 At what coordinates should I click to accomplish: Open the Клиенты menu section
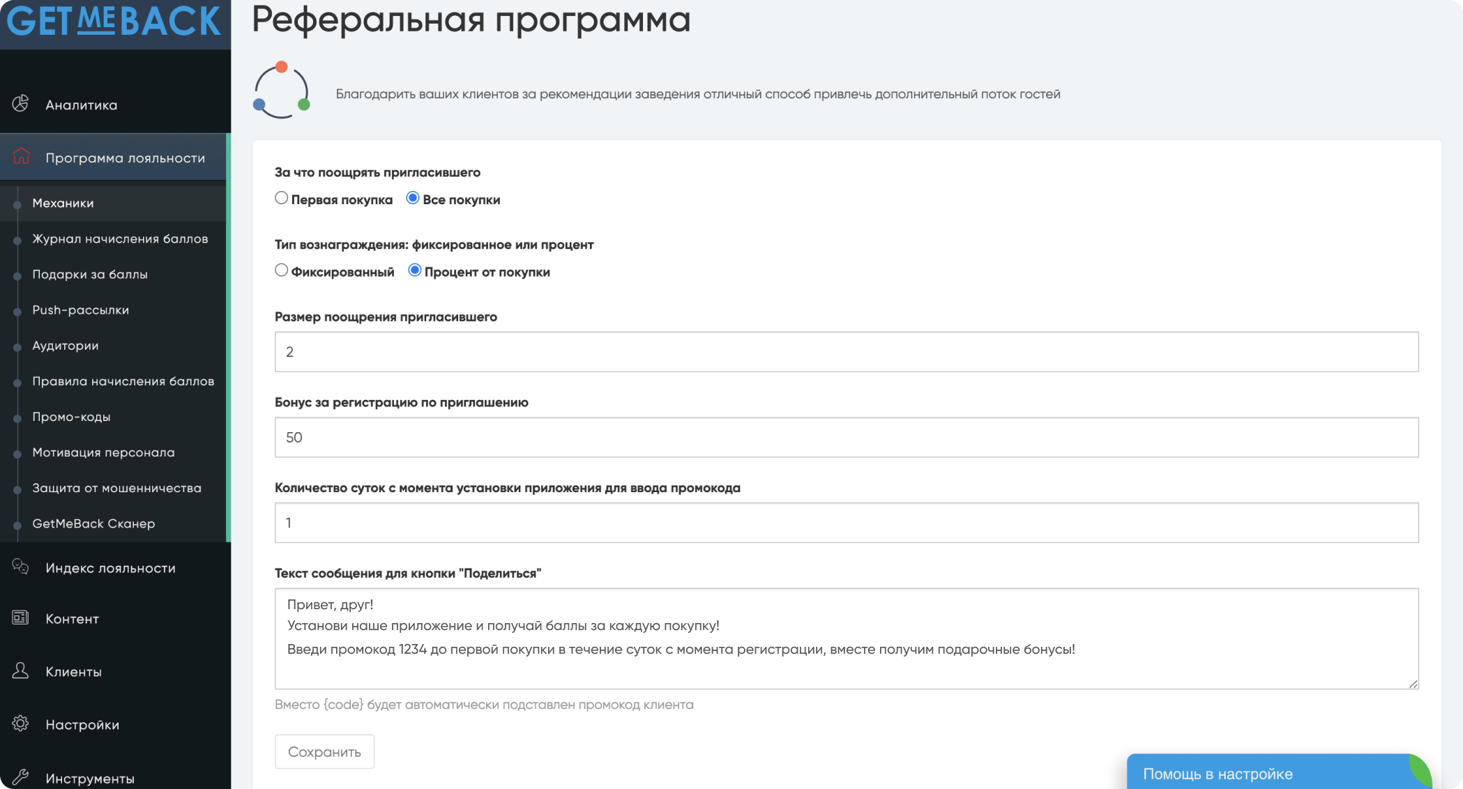[x=115, y=672]
